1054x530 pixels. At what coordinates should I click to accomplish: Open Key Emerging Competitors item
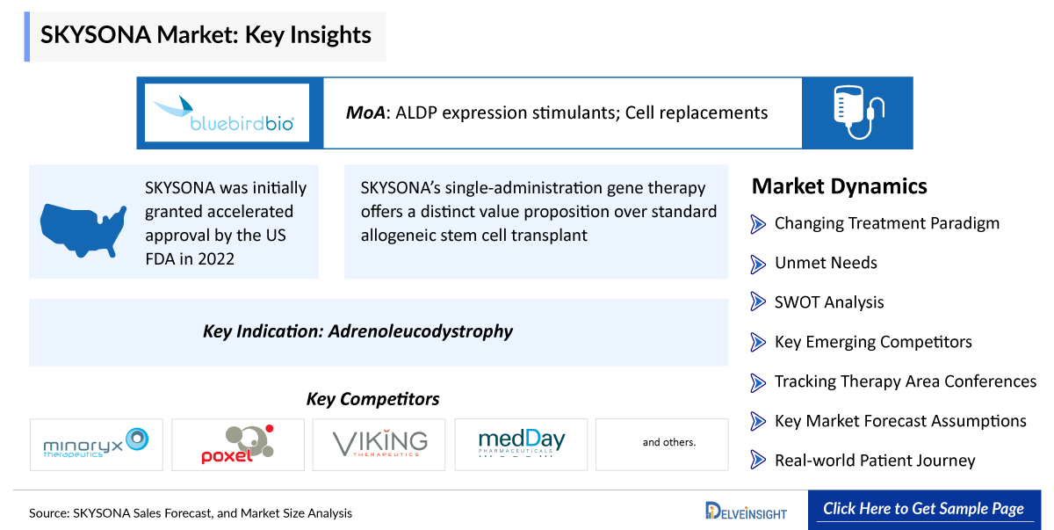click(x=873, y=342)
